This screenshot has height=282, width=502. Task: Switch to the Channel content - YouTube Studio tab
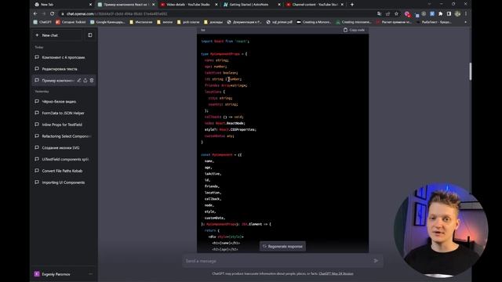click(315, 5)
